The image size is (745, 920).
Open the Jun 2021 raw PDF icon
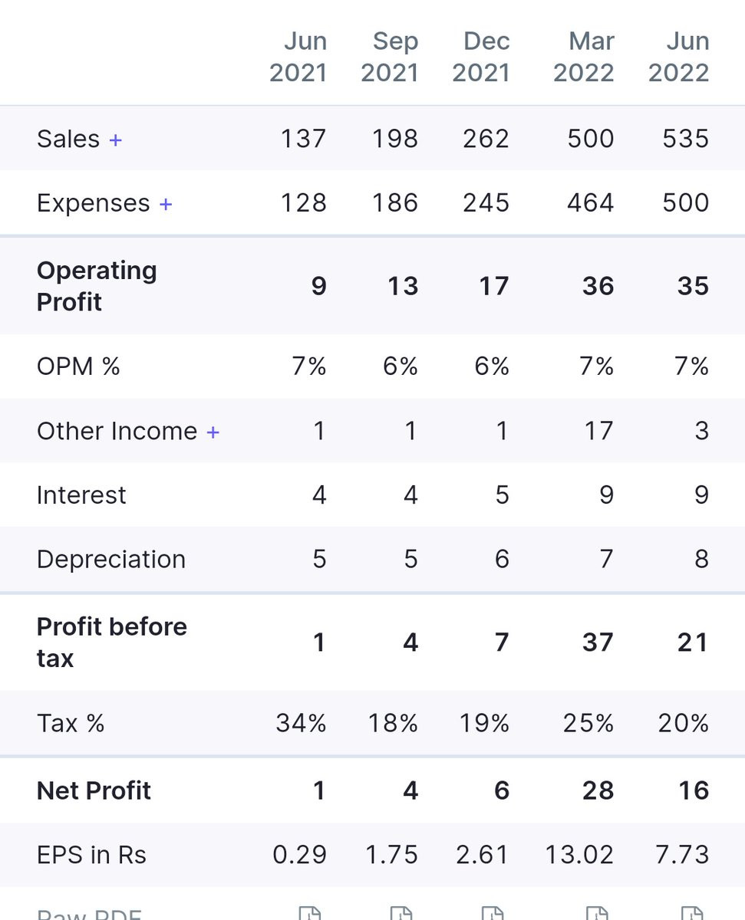click(x=309, y=912)
